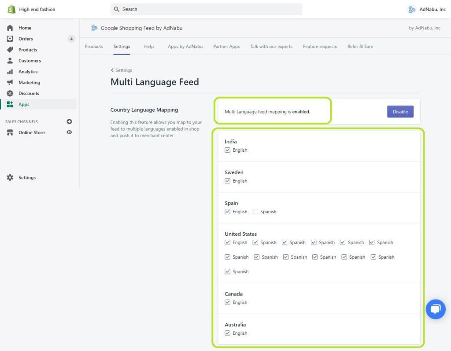Viewport: 451px width, 351px height.
Task: Toggle Spain English checkbox
Action: click(x=228, y=212)
